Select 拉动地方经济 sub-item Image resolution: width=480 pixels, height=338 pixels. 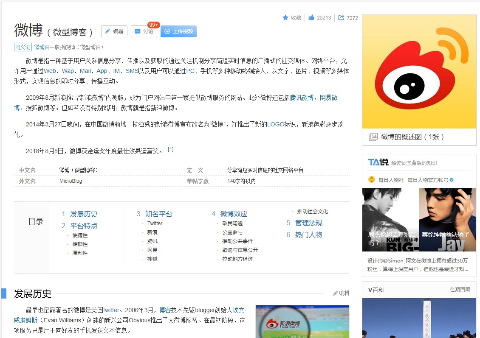pyautogui.click(x=237, y=259)
